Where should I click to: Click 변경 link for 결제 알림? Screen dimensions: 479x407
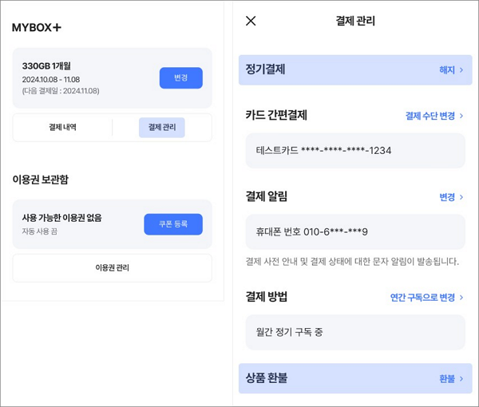coord(447,197)
